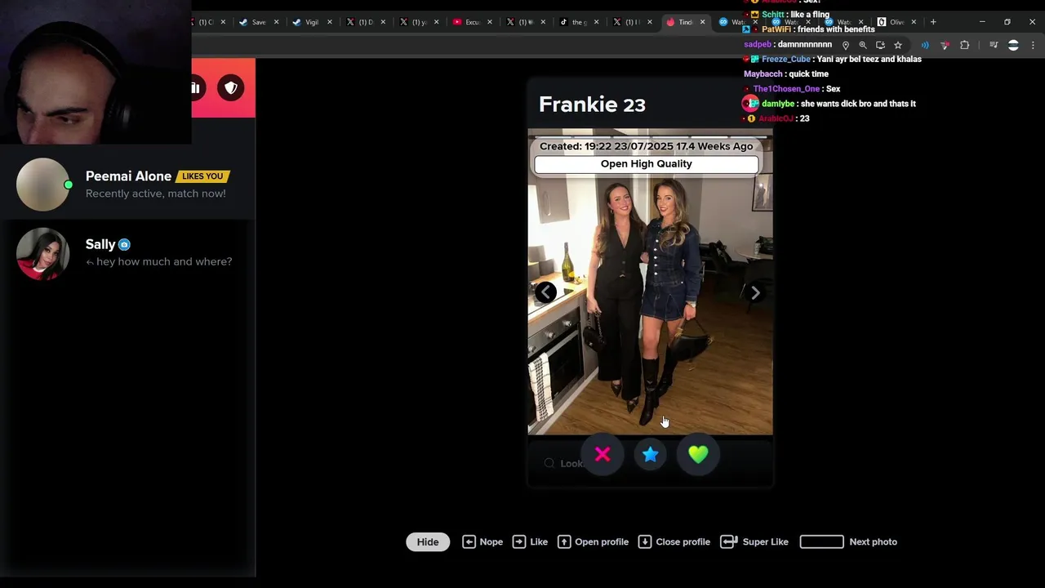Click the browser profile avatar icon

pyautogui.click(x=1013, y=46)
